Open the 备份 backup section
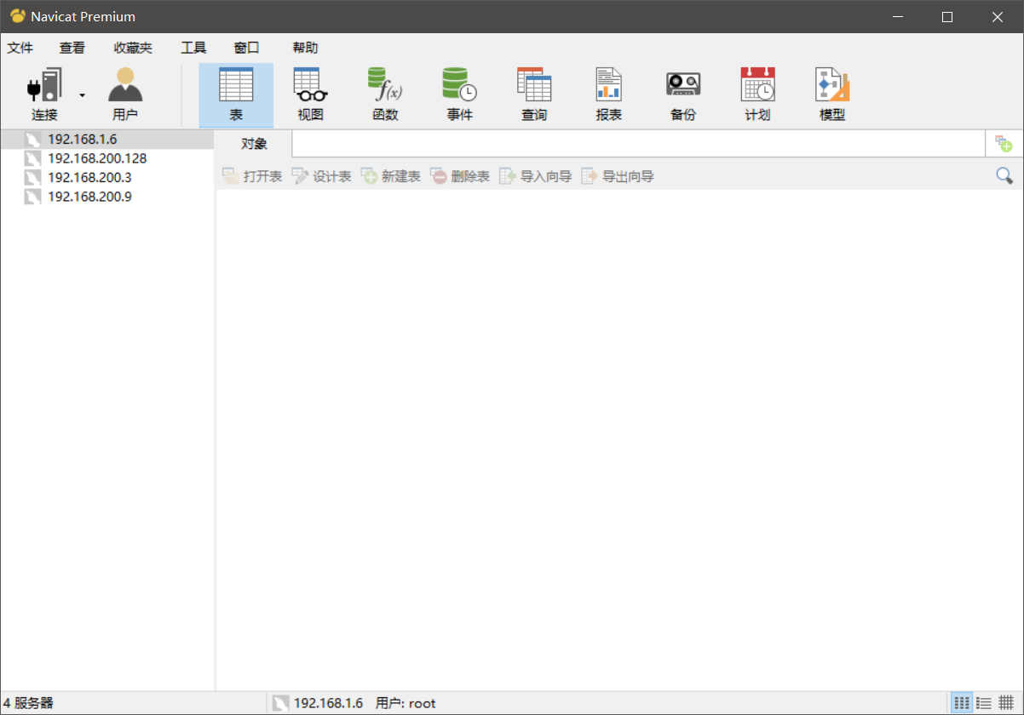The image size is (1024, 715). 683,94
